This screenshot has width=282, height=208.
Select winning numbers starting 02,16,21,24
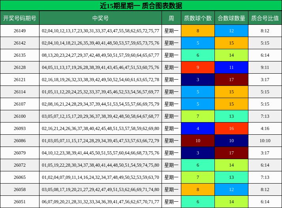point(101,128)
